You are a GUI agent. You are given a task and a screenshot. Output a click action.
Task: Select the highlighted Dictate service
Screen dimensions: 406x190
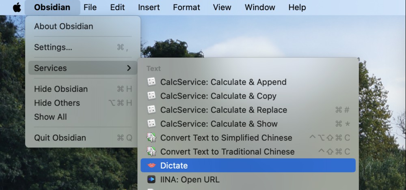point(248,165)
